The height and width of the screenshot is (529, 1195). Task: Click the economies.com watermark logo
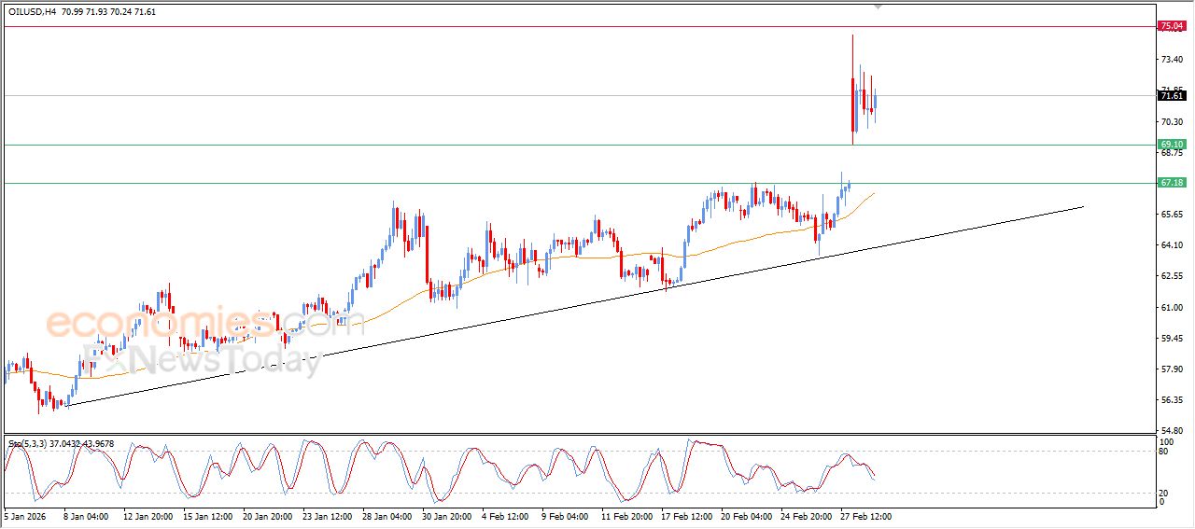[x=191, y=323]
